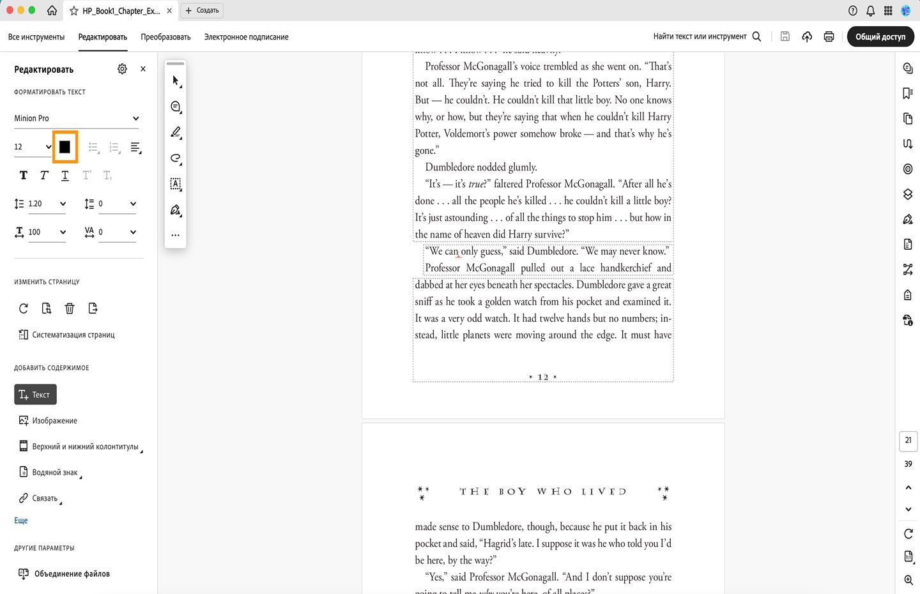Image resolution: width=920 pixels, height=594 pixels.
Task: Toggle italic text formatting
Action: (x=44, y=175)
